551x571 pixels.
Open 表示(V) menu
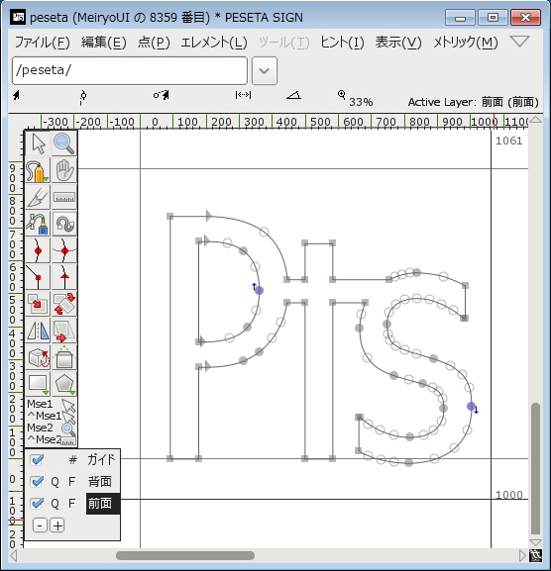[398, 43]
